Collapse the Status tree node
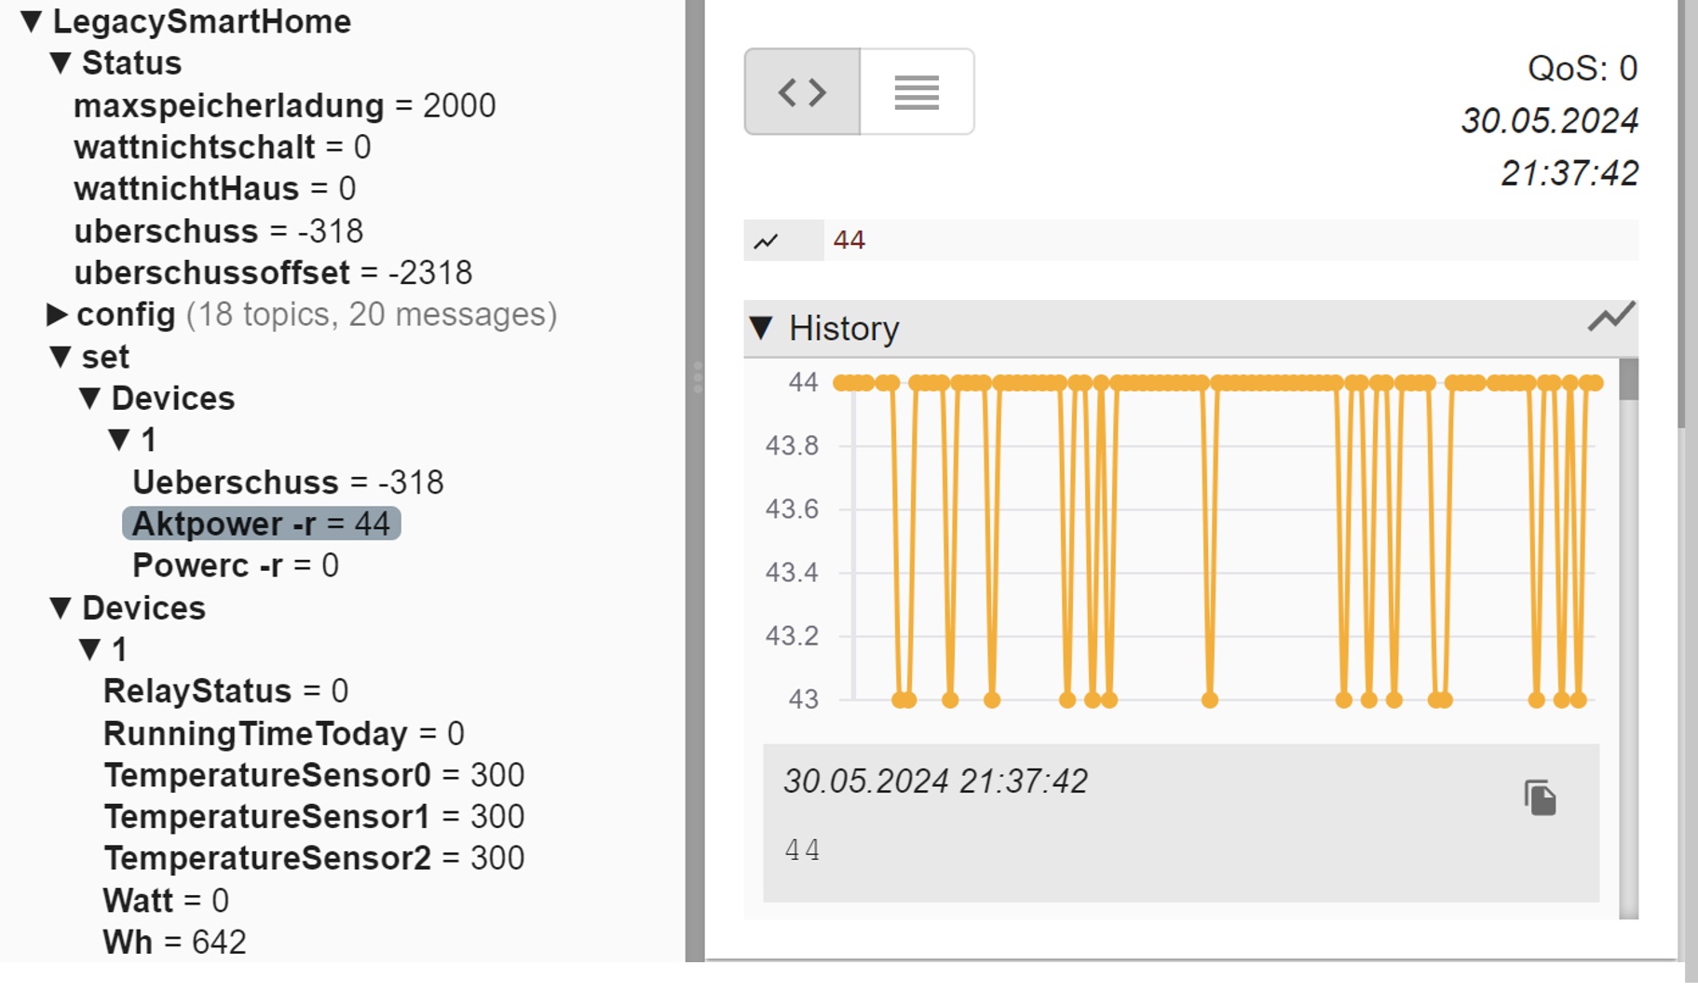The height and width of the screenshot is (1006, 1698). coord(61,63)
